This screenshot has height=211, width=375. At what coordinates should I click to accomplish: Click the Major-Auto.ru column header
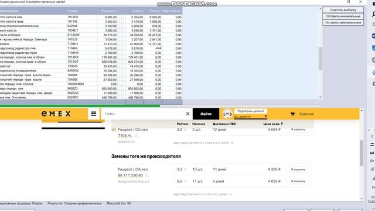coord(172,11)
